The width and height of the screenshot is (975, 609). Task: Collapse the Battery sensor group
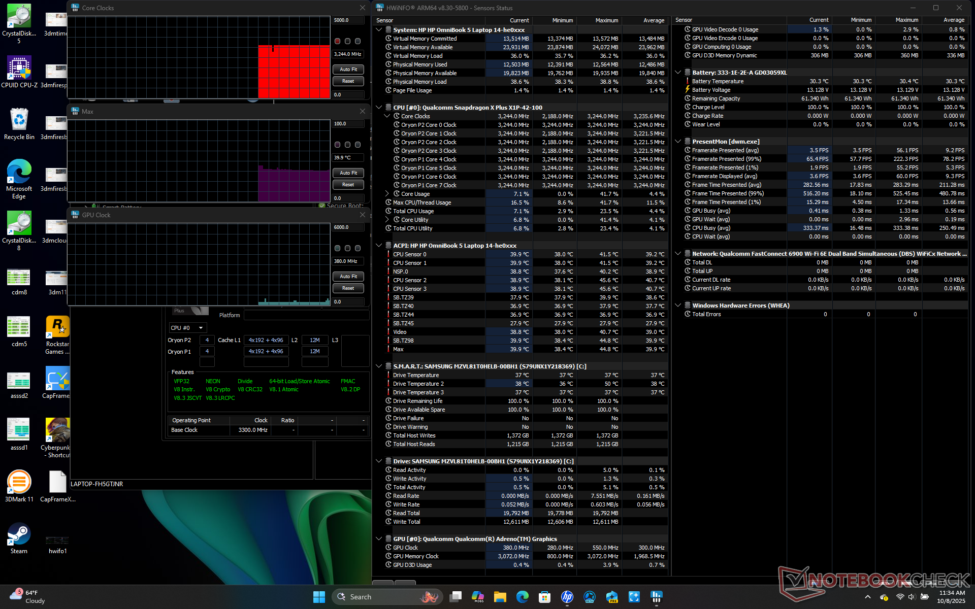click(x=677, y=73)
